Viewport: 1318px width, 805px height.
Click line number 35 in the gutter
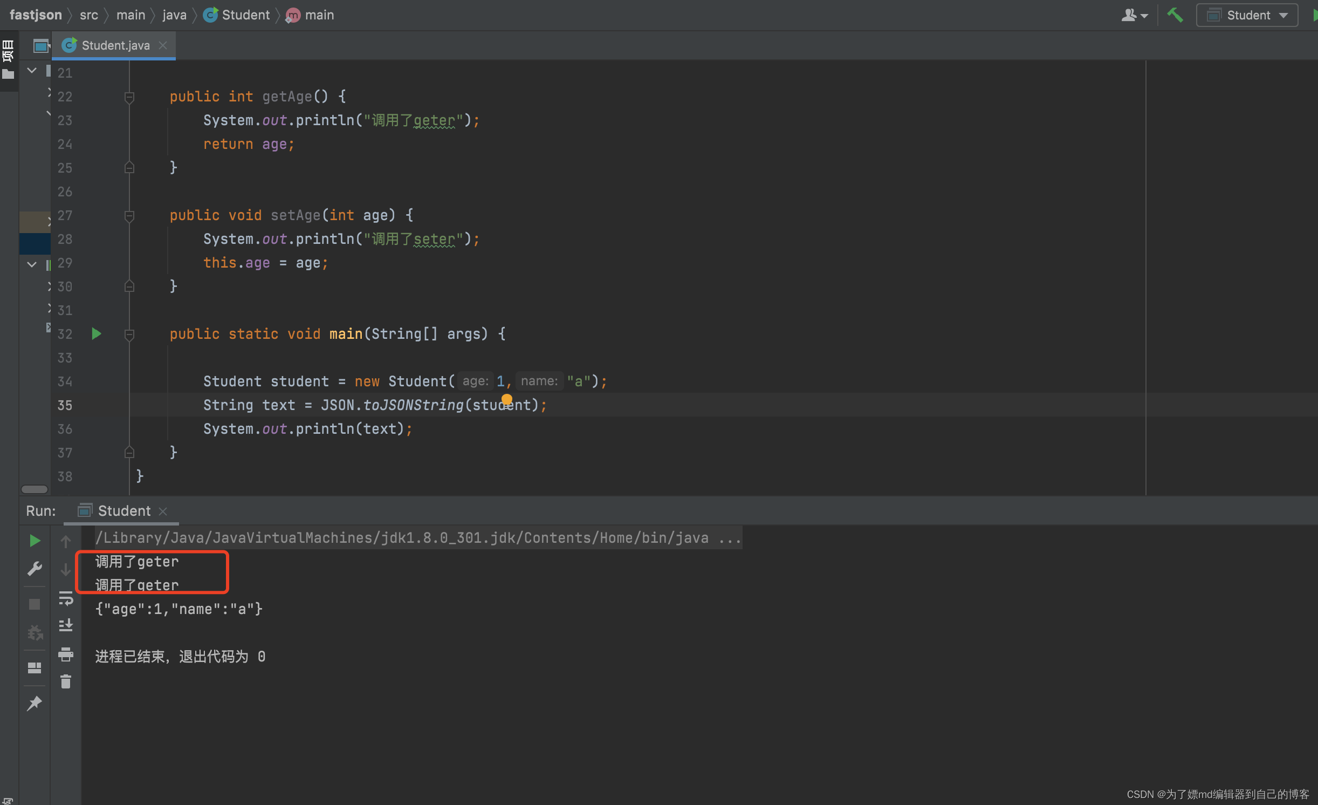click(x=65, y=405)
